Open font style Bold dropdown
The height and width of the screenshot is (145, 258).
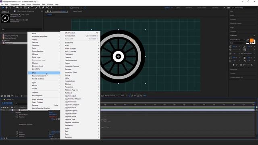(237, 43)
